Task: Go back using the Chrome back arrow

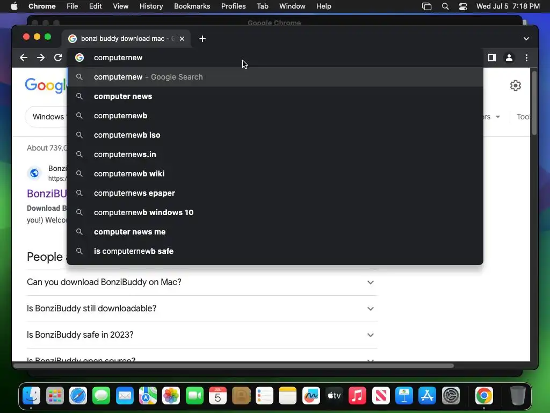Action: [x=24, y=58]
